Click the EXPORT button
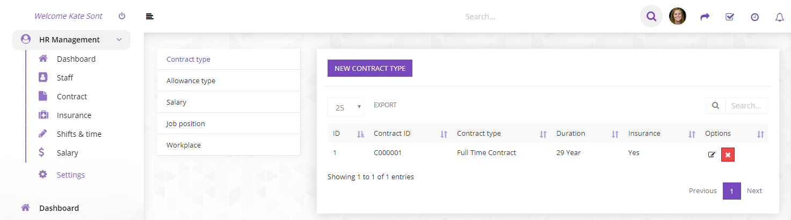791x220 pixels. click(385, 105)
